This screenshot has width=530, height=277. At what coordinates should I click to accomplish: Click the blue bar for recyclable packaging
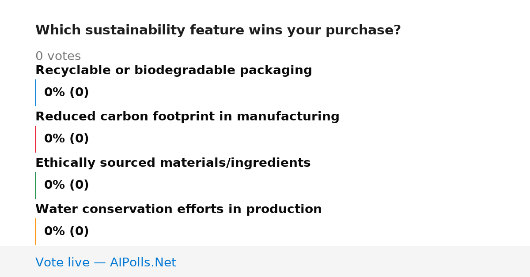pos(35,93)
